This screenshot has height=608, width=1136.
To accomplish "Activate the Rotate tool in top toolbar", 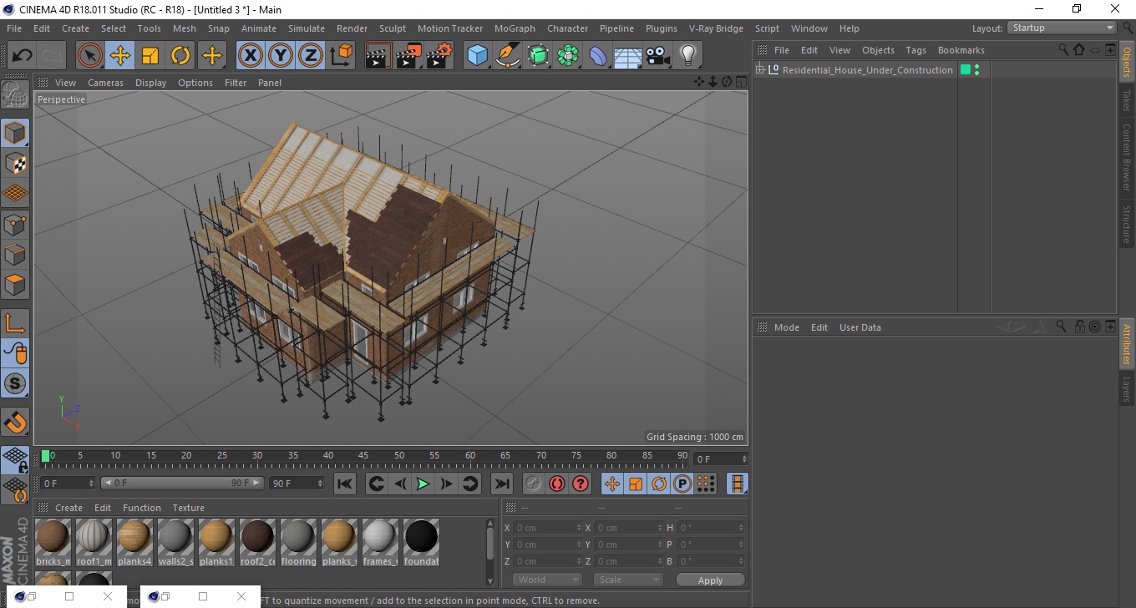I will point(180,56).
